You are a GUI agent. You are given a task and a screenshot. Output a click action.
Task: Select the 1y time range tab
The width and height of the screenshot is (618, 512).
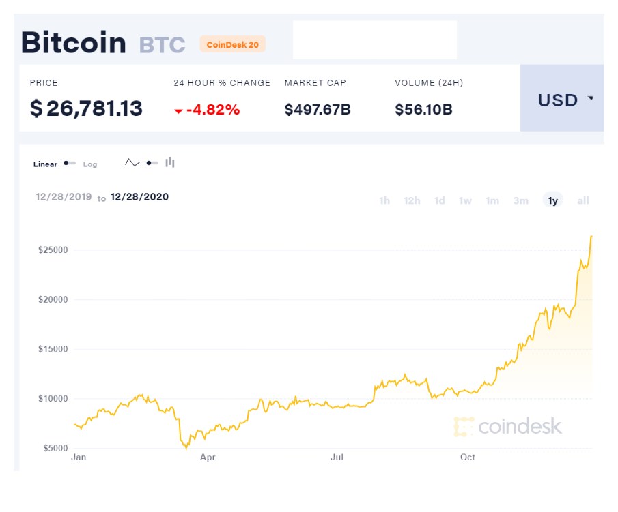(x=552, y=200)
